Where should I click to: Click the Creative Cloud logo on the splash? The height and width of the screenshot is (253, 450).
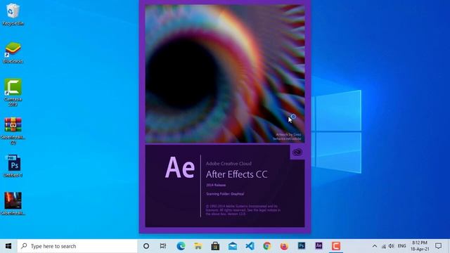[x=297, y=153]
